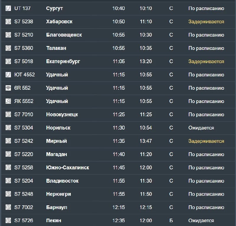236x226 pixels.
Task: Select flight number ЮТ 4552
Action: tap(24, 75)
